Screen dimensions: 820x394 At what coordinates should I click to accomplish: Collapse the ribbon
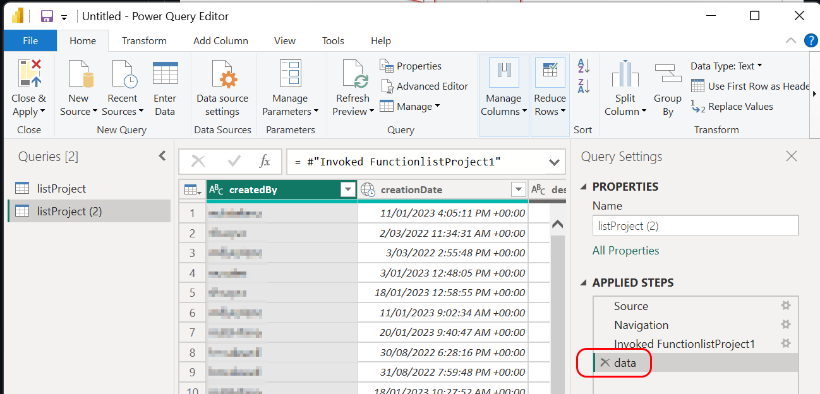pos(790,40)
